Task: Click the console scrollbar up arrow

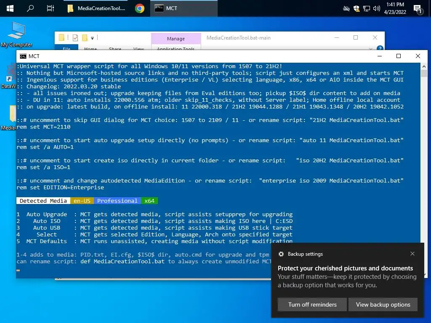Action: click(424, 66)
